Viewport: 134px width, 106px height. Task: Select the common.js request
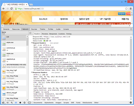click(14, 49)
